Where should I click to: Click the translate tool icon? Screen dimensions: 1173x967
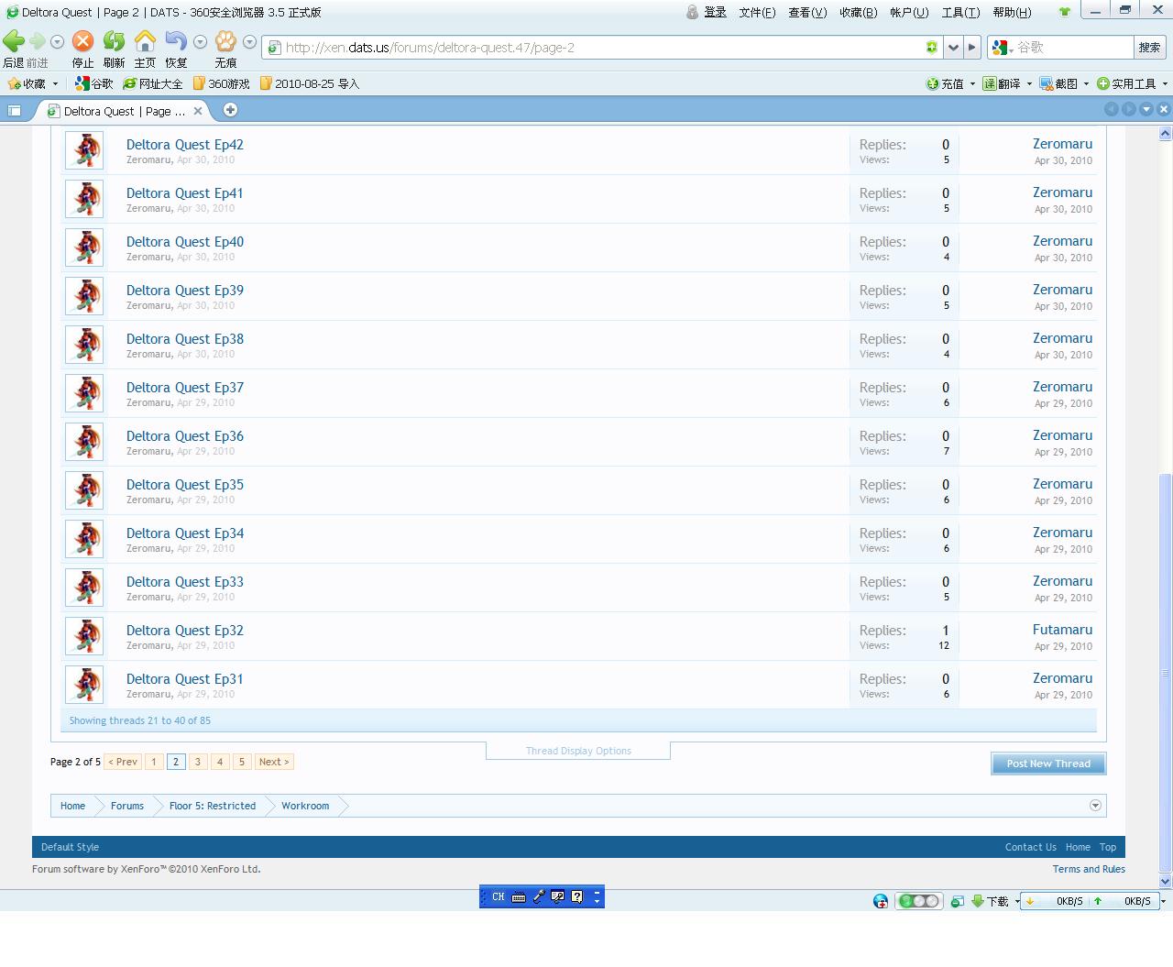click(990, 83)
